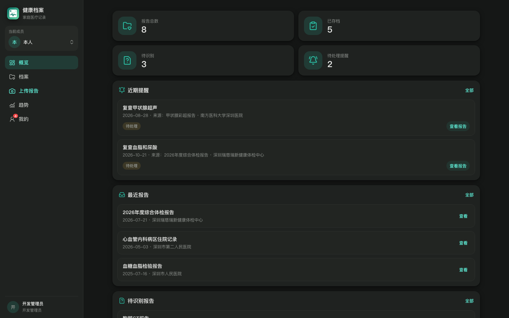Select the 2026年度综合体检报告 title text
509x318 pixels.
(x=148, y=212)
